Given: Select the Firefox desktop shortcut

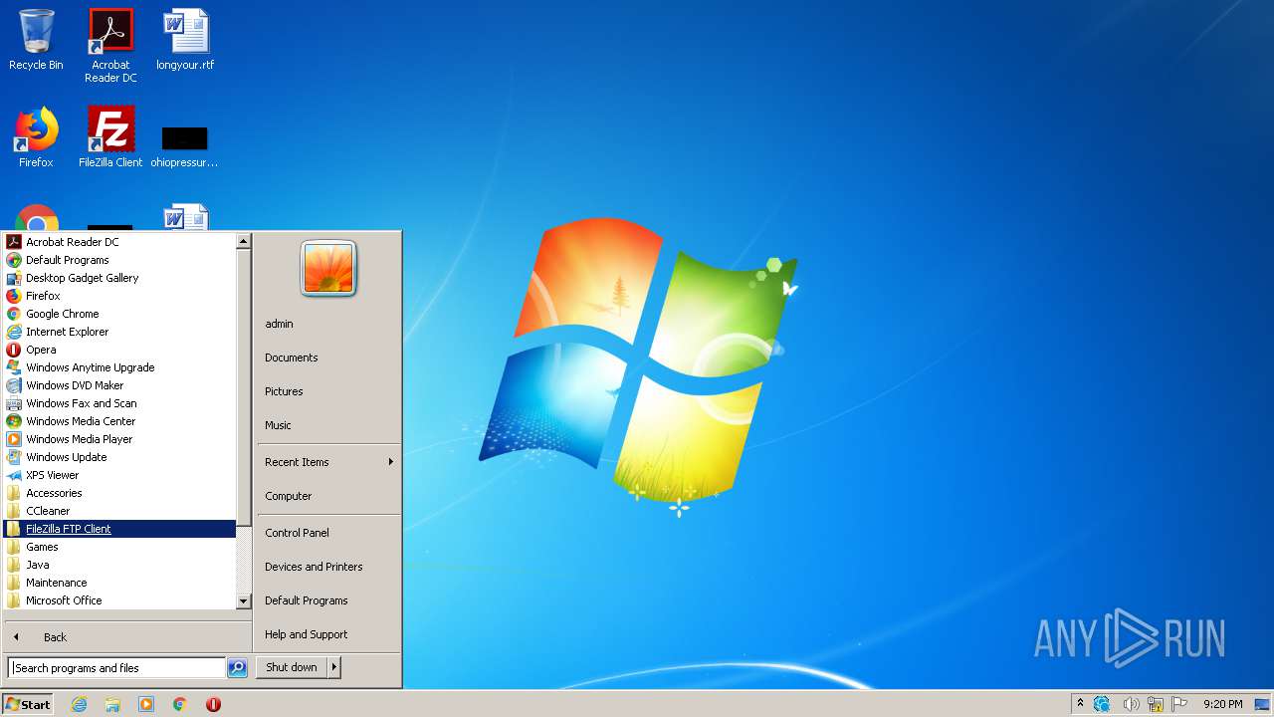Looking at the screenshot, I should pos(36,137).
